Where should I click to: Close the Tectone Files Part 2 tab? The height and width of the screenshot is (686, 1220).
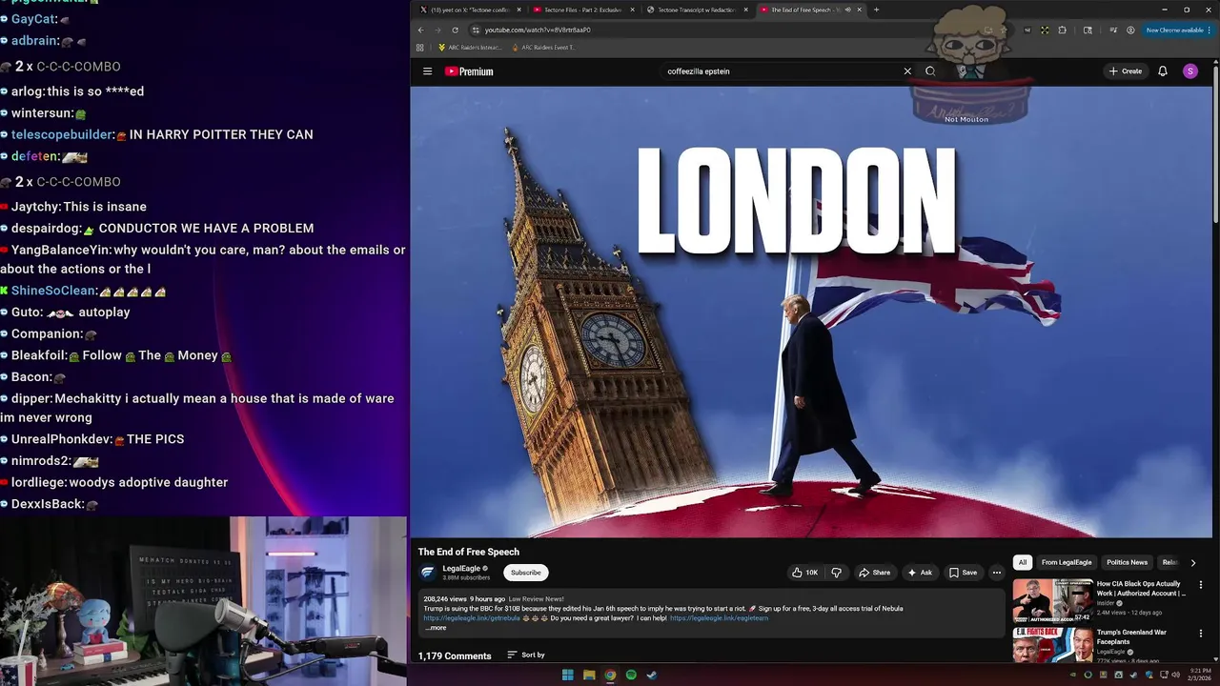pos(632,10)
